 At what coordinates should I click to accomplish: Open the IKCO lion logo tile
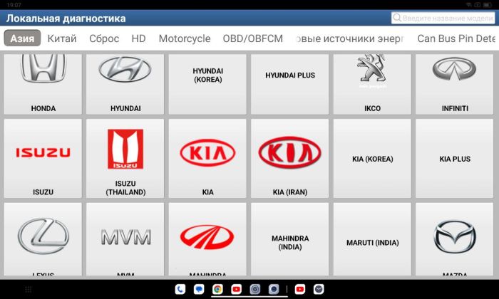point(372,84)
